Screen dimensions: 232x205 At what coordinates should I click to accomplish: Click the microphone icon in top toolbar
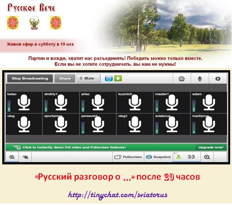click(x=200, y=79)
